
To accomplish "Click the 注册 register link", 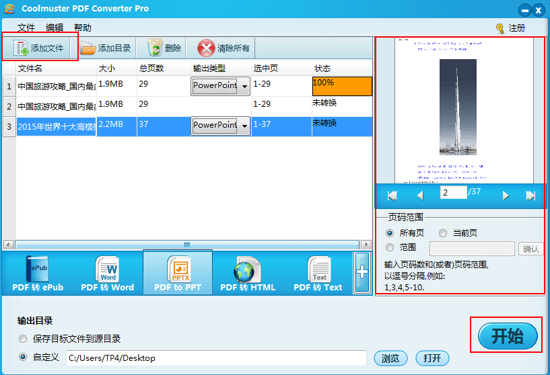I will coord(517,28).
